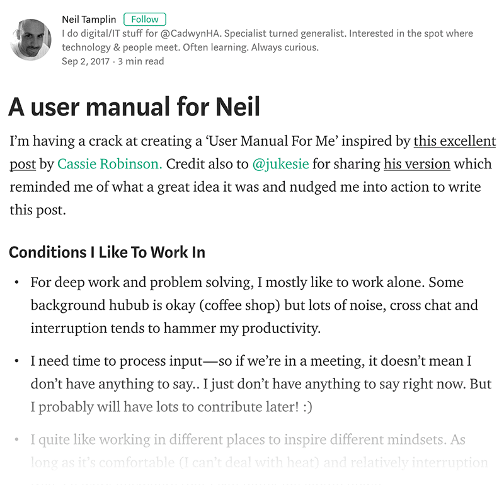This screenshot has height=485, width=504.
Task: Follow the author with the Follow button
Action: 145,20
